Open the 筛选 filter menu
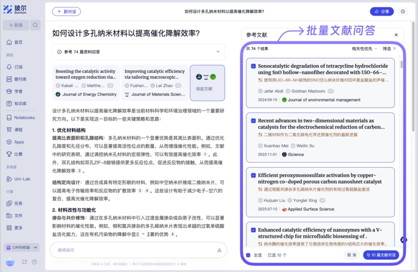 pos(389,49)
